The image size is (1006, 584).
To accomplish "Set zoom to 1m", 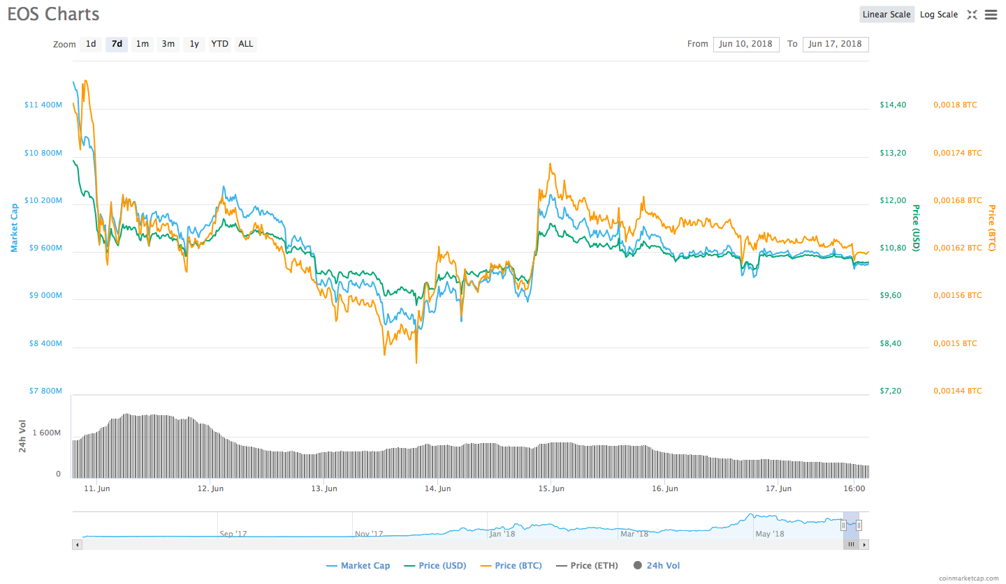I will coord(143,44).
